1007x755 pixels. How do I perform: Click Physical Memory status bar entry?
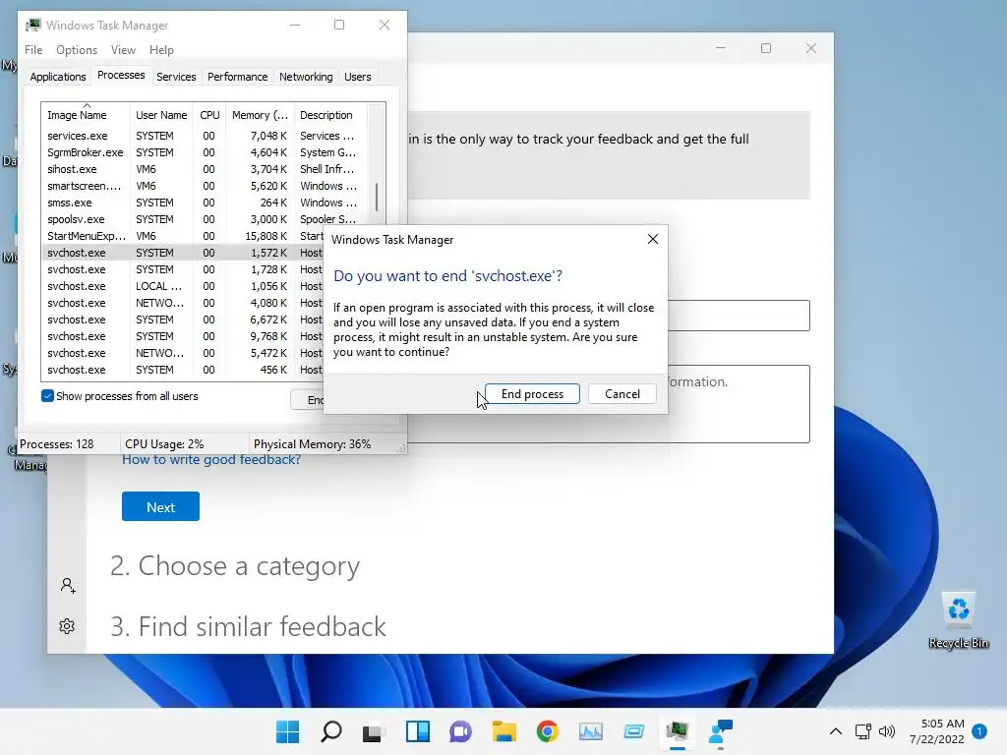pyautogui.click(x=312, y=443)
